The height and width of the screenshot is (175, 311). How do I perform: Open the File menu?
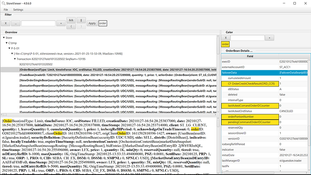tap(6, 9)
